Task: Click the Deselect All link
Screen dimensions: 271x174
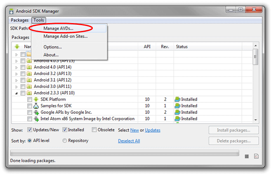Action: point(129,141)
